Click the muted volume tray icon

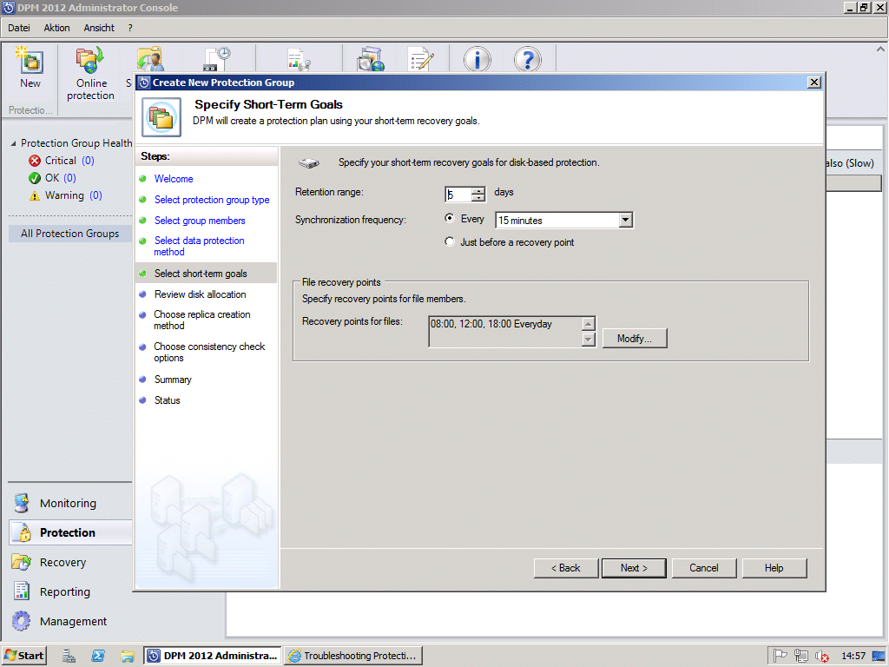point(821,656)
